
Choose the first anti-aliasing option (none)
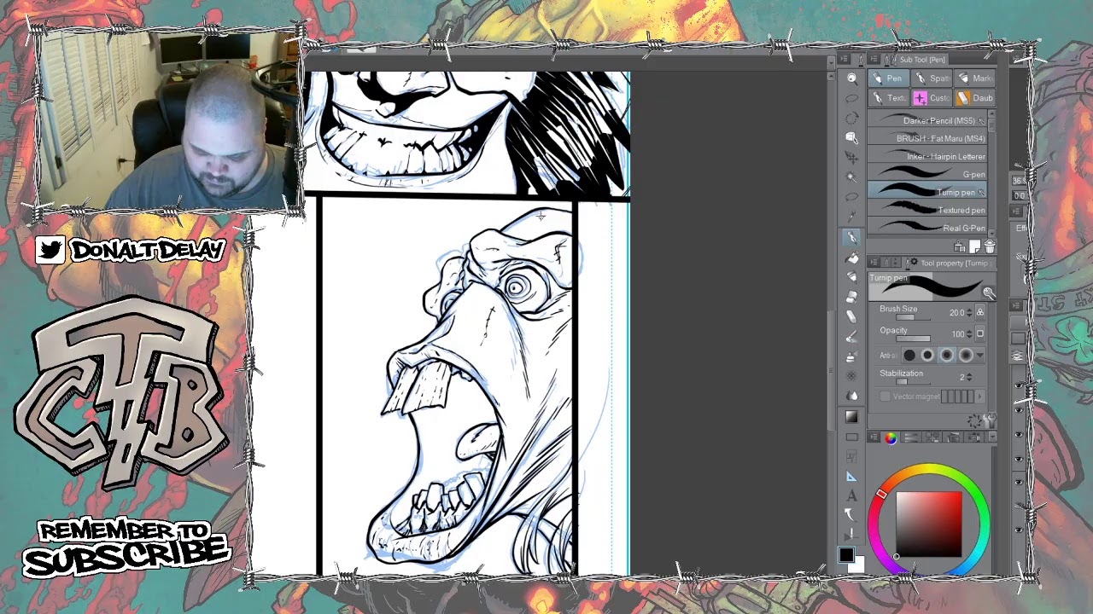909,356
